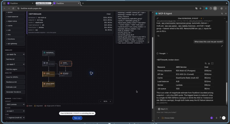Image resolution: width=230 pixels, height=124 pixels.
Task: Reload the page in browser toolbar
Action: (13, 9)
